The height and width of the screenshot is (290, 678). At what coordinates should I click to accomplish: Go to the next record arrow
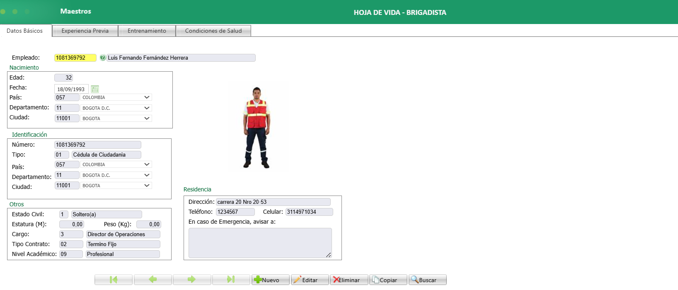191,280
